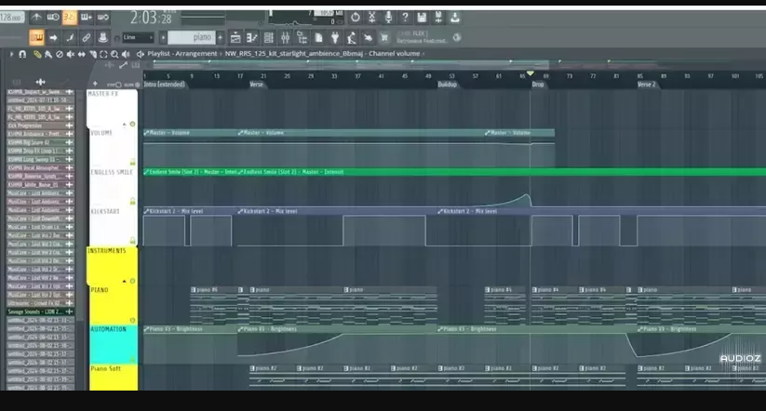Click the stamp tool icon
766x411 pixels.
click(x=102, y=37)
